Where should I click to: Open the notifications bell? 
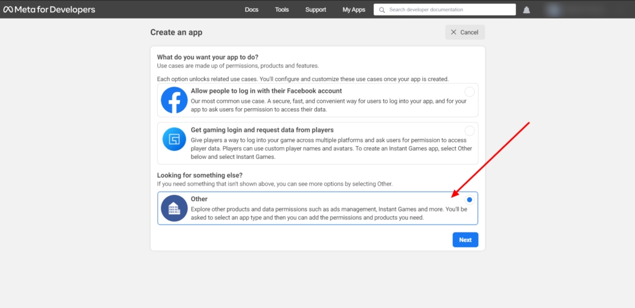point(526,10)
